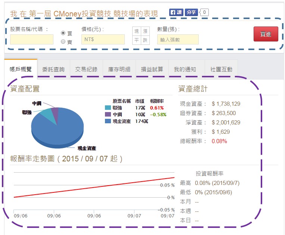Select the 賣 (sell) radio button
Viewport: 285px width, 235px height.
click(x=63, y=41)
